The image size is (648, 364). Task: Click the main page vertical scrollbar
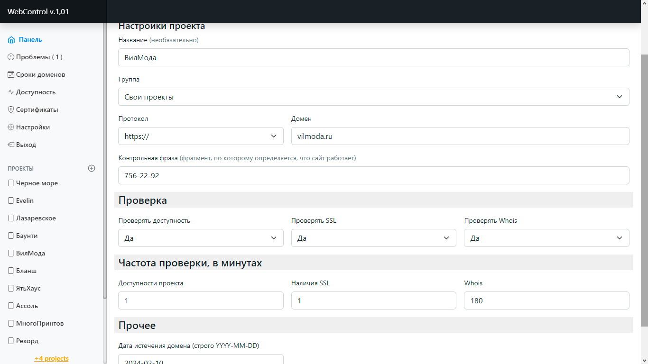tap(644, 190)
